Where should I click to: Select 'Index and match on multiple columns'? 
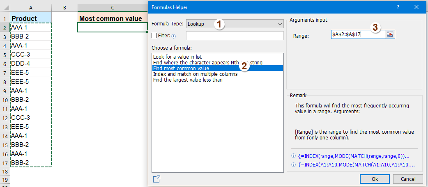[195, 74]
